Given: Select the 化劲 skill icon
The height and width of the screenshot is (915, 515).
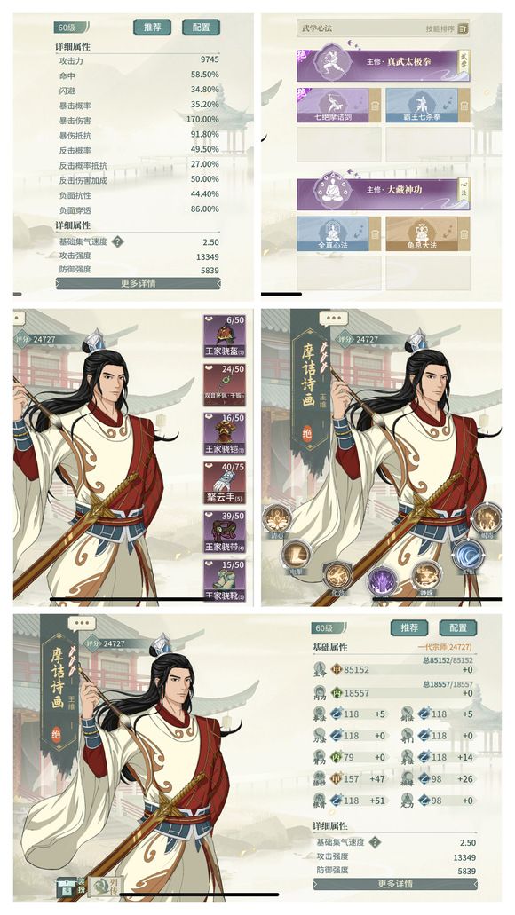Looking at the screenshot, I should [337, 575].
